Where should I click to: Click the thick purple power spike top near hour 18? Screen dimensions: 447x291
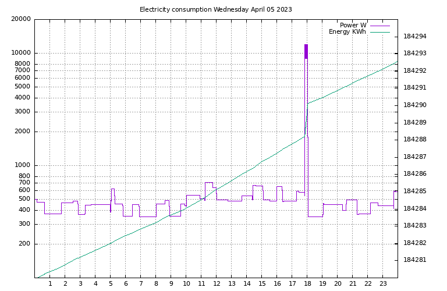(306, 51)
